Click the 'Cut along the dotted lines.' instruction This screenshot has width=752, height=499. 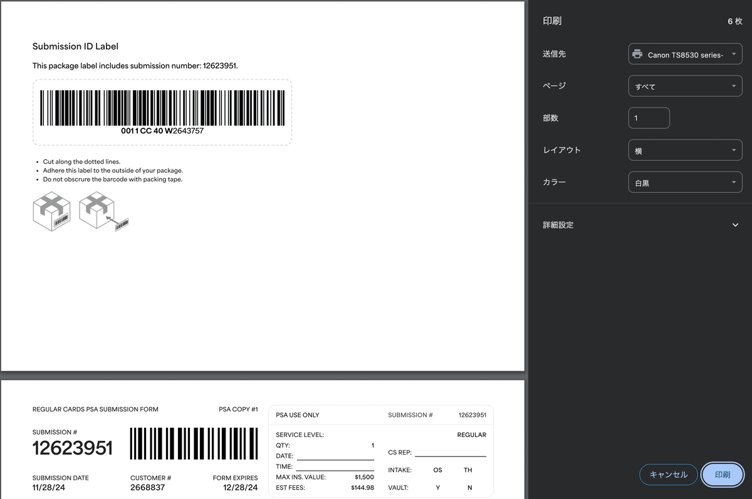pos(81,162)
